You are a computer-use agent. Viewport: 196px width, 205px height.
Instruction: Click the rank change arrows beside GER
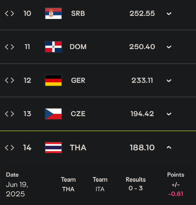click(10, 80)
